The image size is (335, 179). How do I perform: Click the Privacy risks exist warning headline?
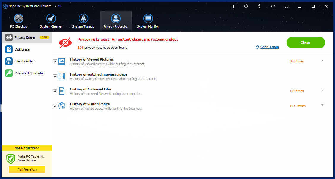tap(127, 39)
